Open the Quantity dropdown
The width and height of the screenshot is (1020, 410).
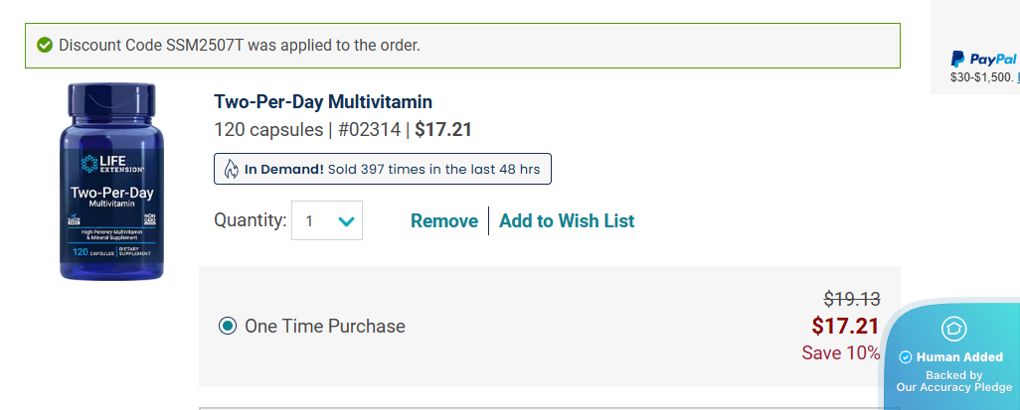327,220
